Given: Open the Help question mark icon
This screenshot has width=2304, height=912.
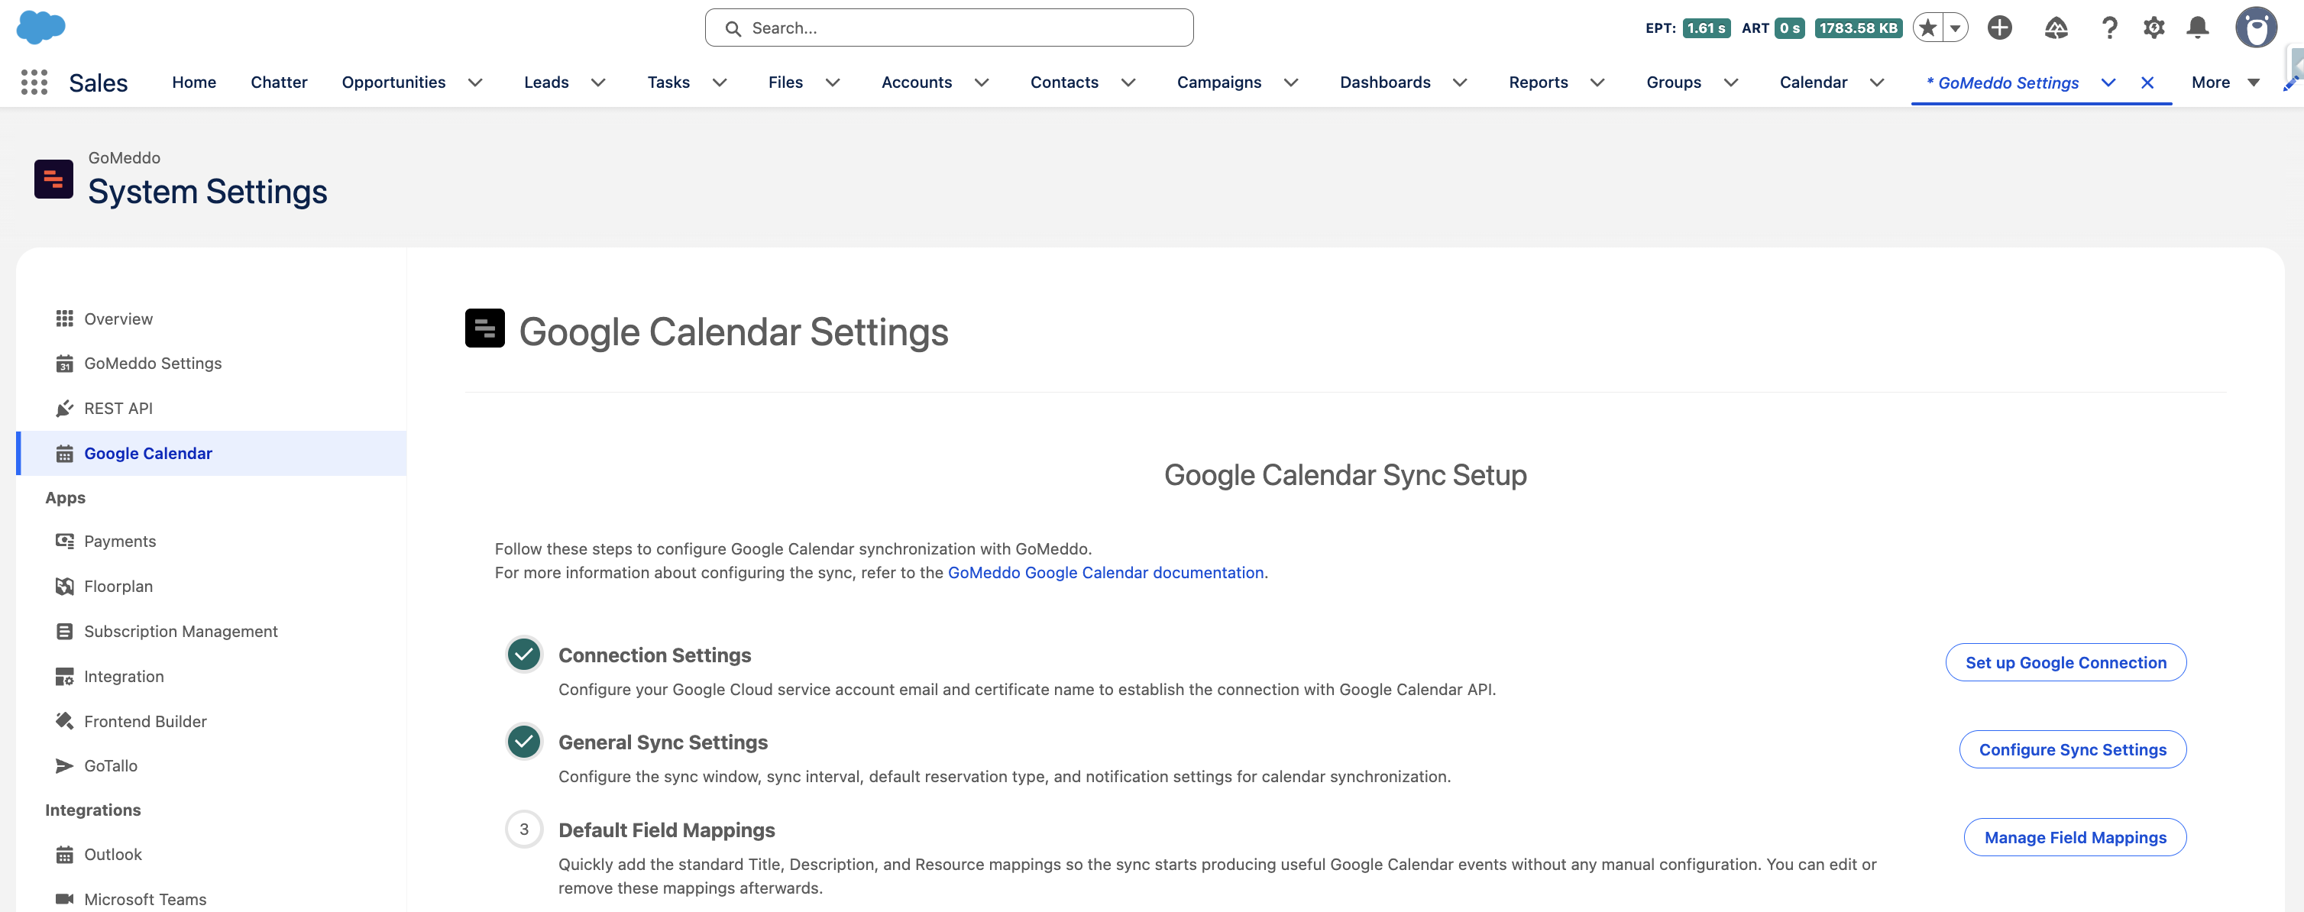Looking at the screenshot, I should click(x=2109, y=28).
